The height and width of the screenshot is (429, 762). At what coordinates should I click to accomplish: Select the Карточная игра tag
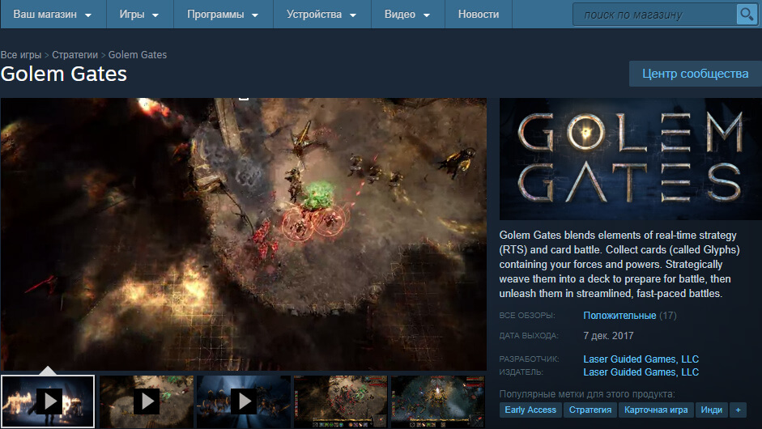(656, 410)
